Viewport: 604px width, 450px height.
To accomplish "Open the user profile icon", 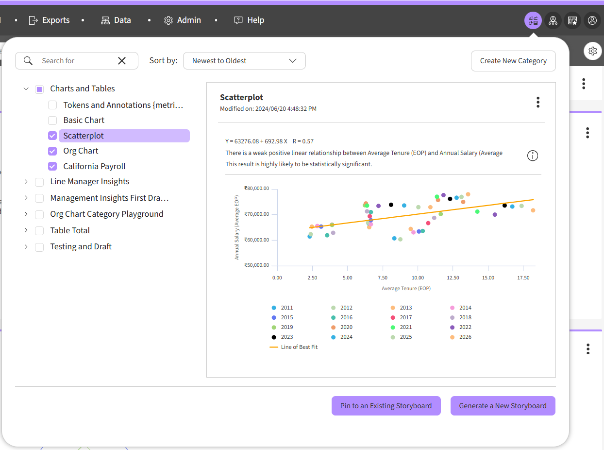I will tap(592, 20).
